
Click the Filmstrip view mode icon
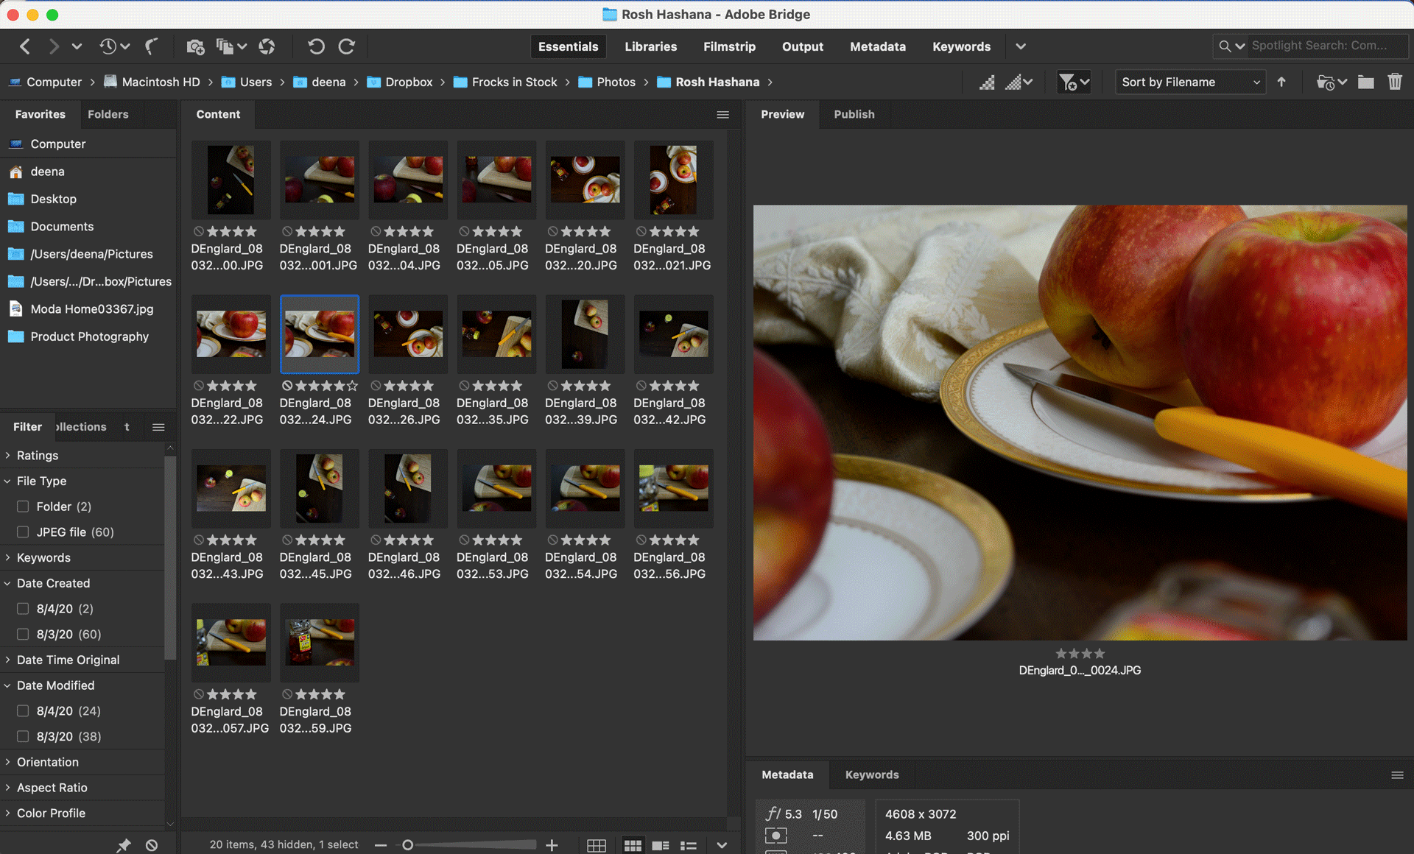[x=729, y=46]
